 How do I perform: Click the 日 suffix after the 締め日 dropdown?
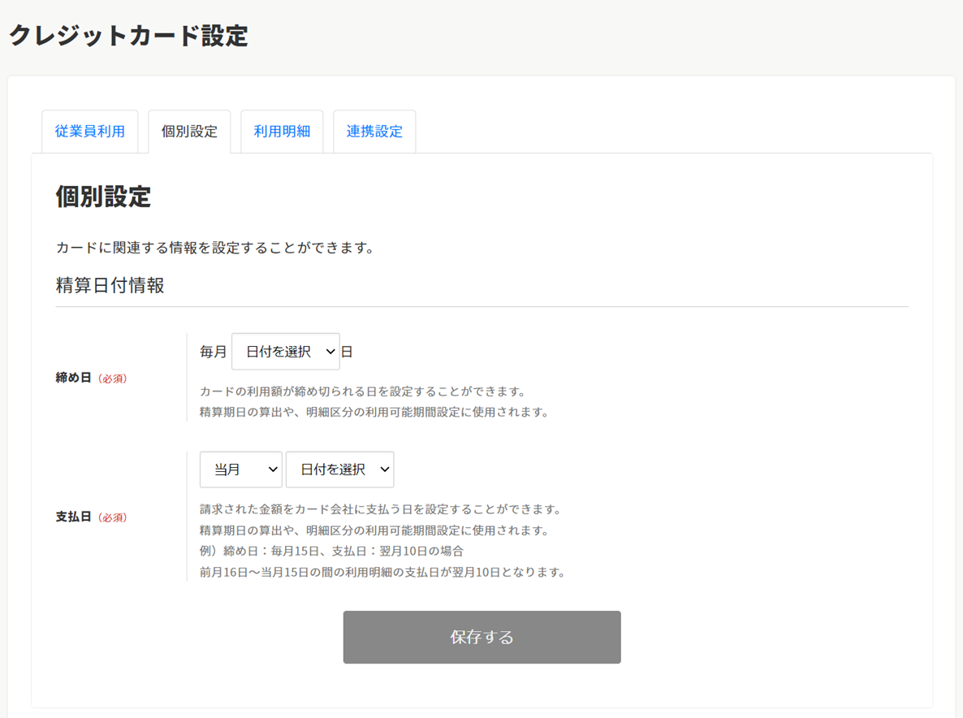tap(347, 352)
